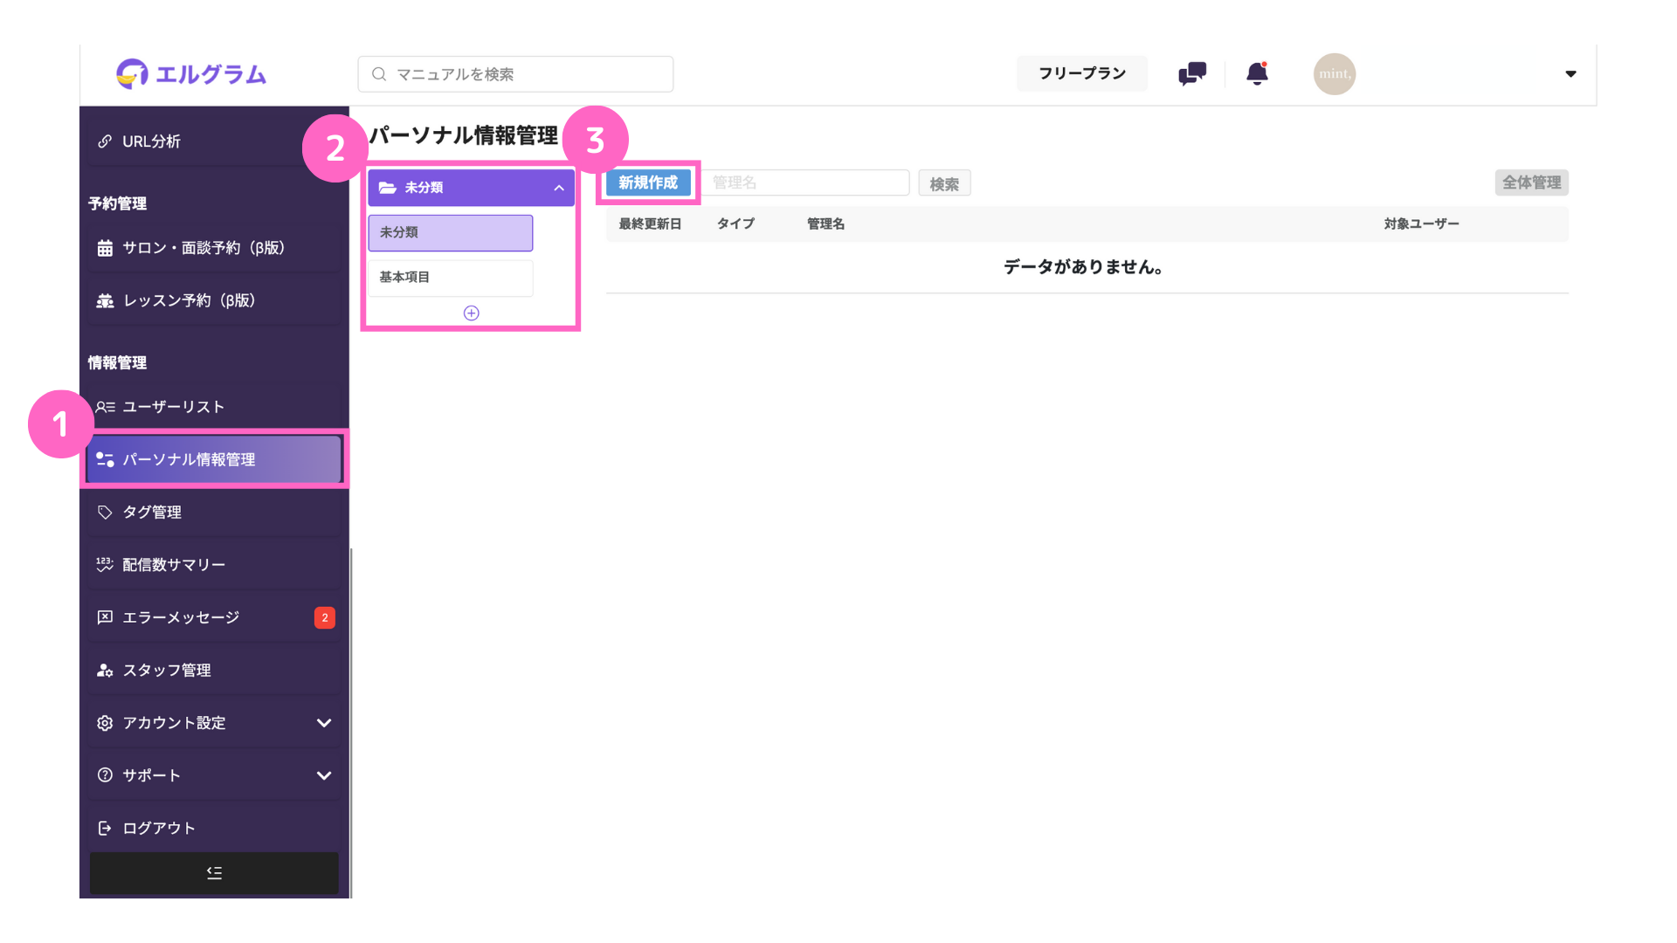
Task: Click the 最終更新日 column header
Action: click(x=650, y=224)
